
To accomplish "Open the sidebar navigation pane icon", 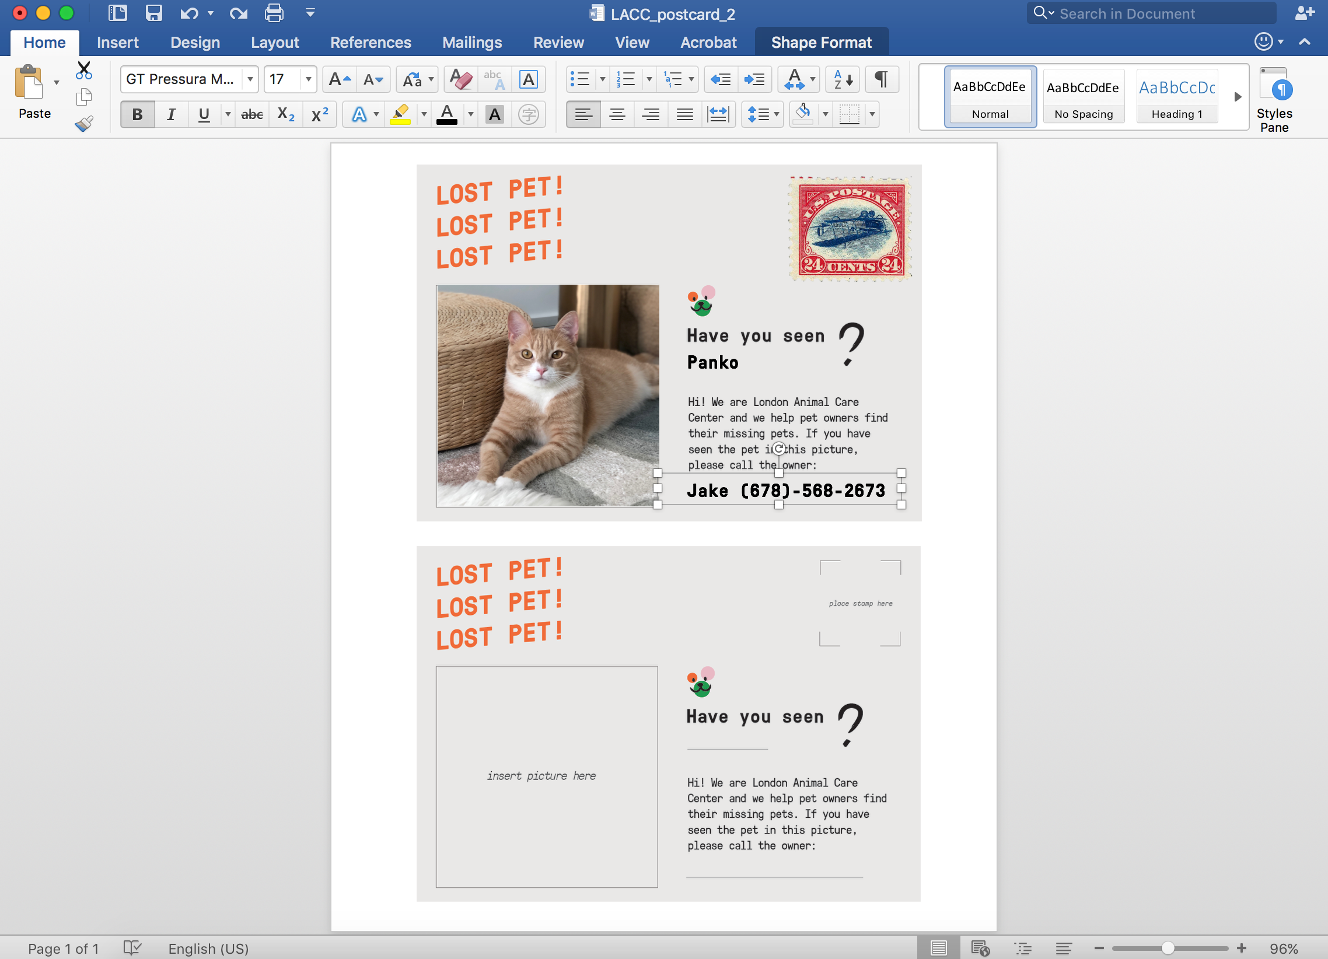I will click(x=118, y=13).
